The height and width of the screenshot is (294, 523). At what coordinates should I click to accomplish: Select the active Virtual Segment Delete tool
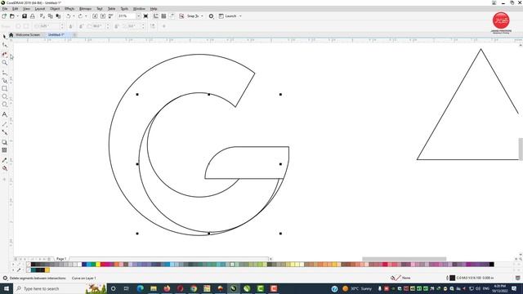(4, 55)
